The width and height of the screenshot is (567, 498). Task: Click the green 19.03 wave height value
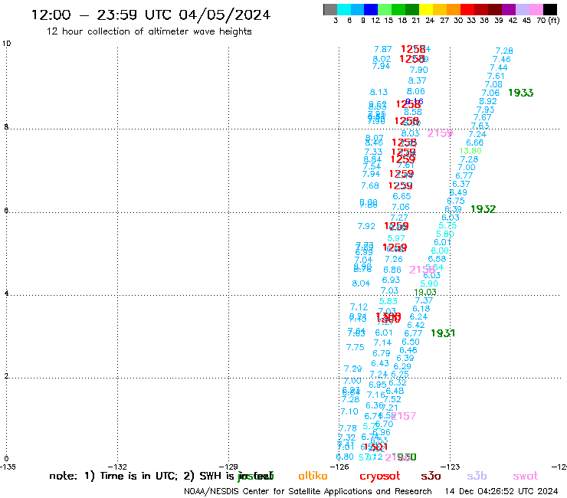425,292
